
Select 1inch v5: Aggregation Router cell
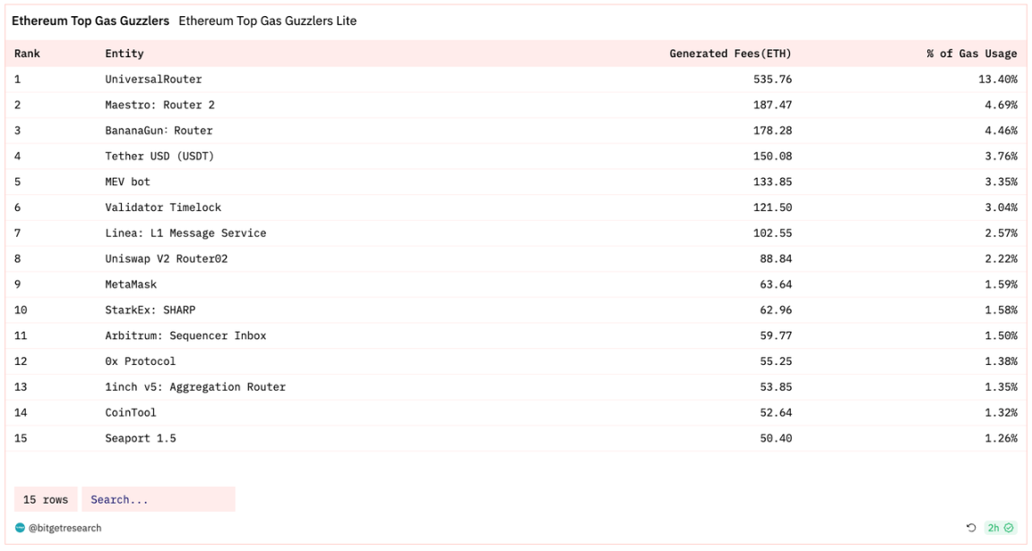195,386
